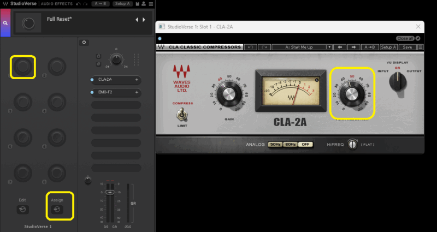
Task: Click the HiFreq knob
Action: tap(352, 145)
